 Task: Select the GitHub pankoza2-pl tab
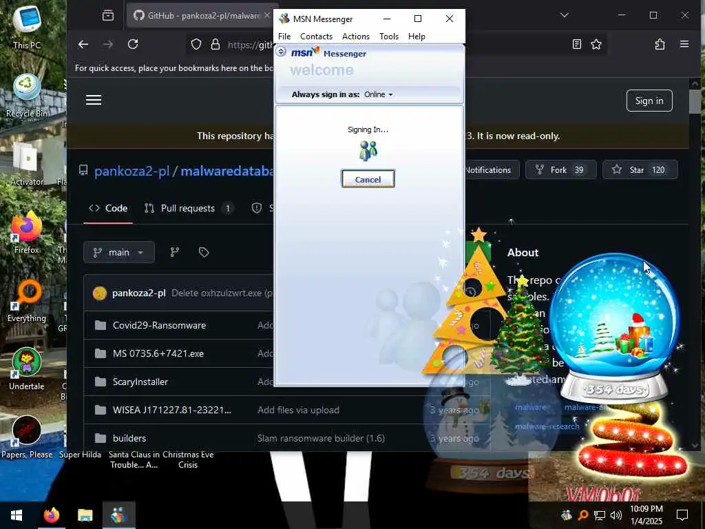[200, 16]
